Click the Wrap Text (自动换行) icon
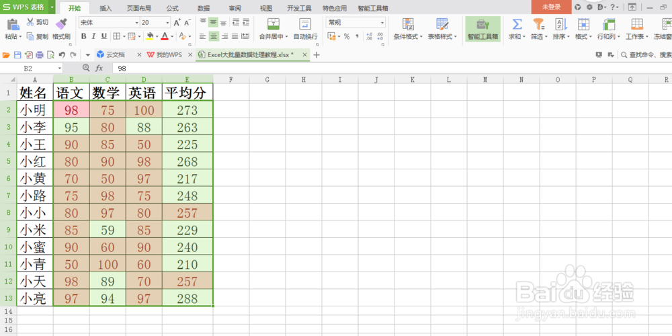The image size is (672, 336). 305,24
